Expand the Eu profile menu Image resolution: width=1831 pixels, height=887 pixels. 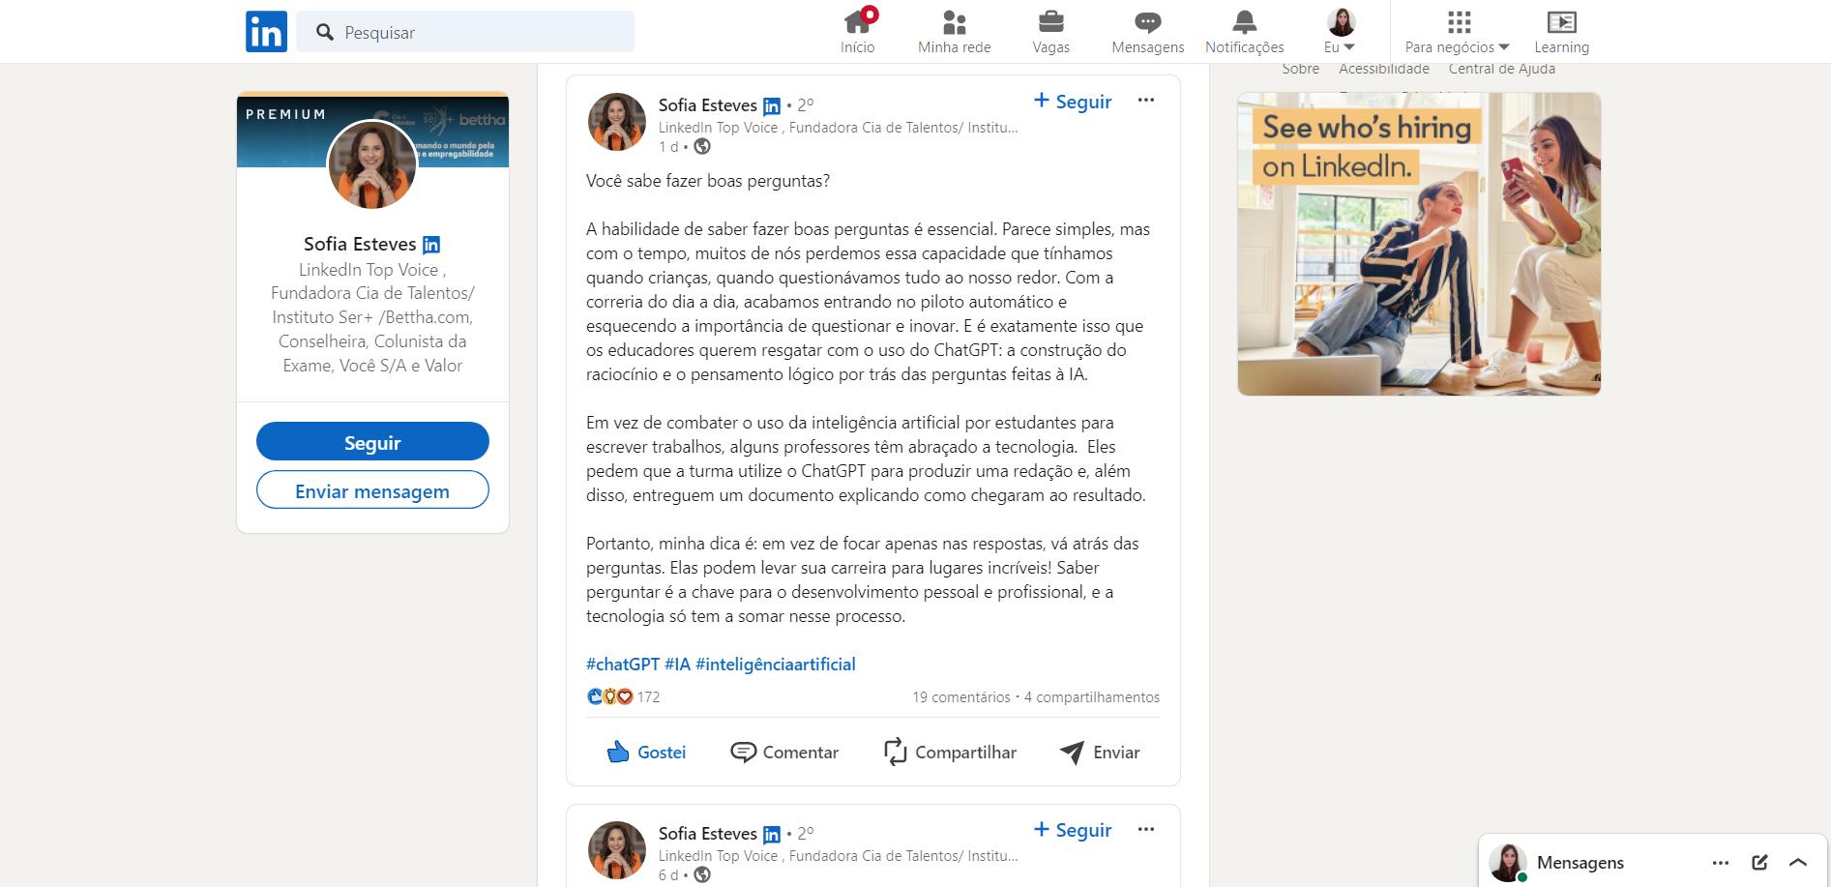pyautogui.click(x=1341, y=31)
